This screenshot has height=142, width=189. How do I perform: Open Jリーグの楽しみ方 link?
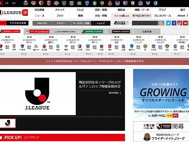(x=122, y=16)
